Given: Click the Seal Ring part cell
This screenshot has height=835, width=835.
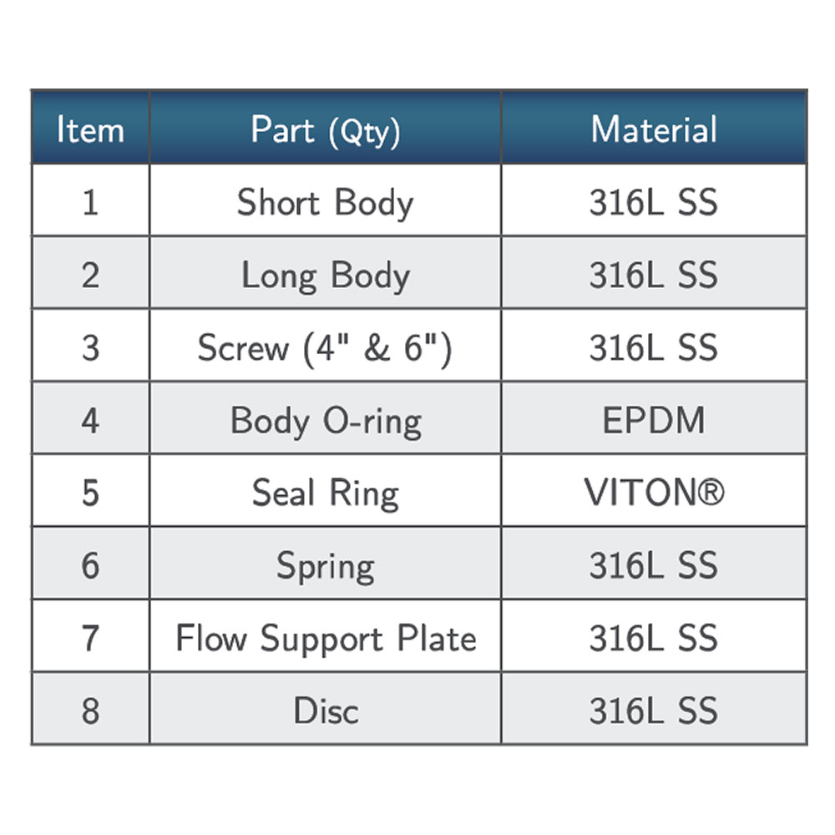Looking at the screenshot, I should click(326, 493).
